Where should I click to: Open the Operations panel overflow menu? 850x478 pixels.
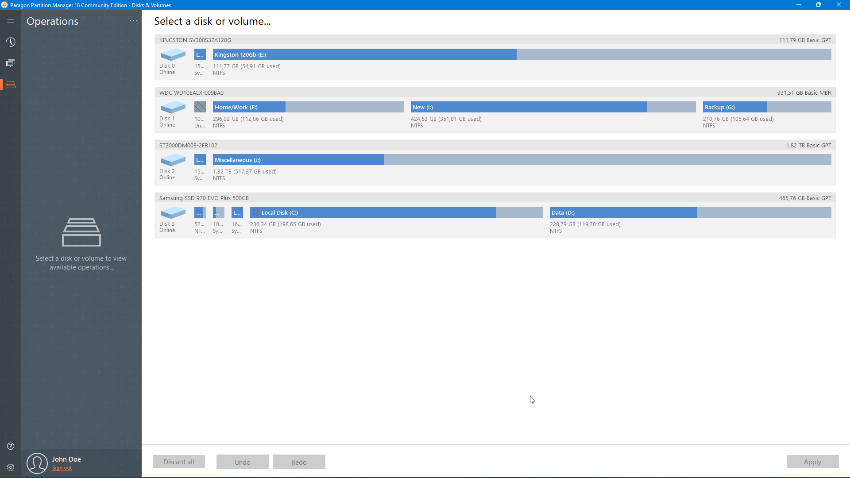[133, 20]
